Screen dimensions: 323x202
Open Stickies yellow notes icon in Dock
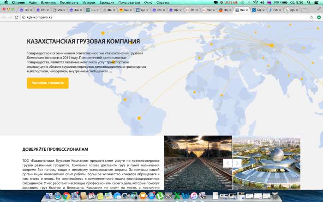(x=100, y=196)
